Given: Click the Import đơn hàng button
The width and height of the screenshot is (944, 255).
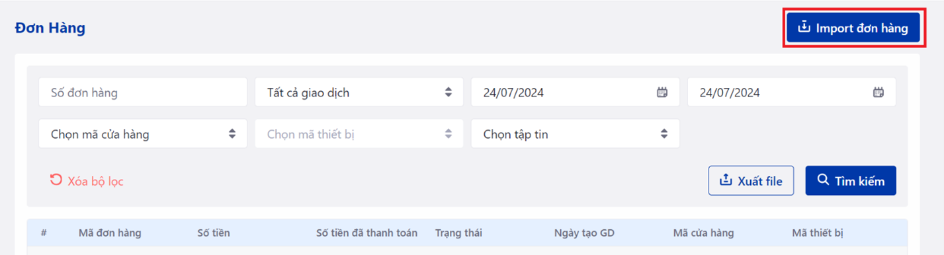Looking at the screenshot, I should tap(853, 28).
